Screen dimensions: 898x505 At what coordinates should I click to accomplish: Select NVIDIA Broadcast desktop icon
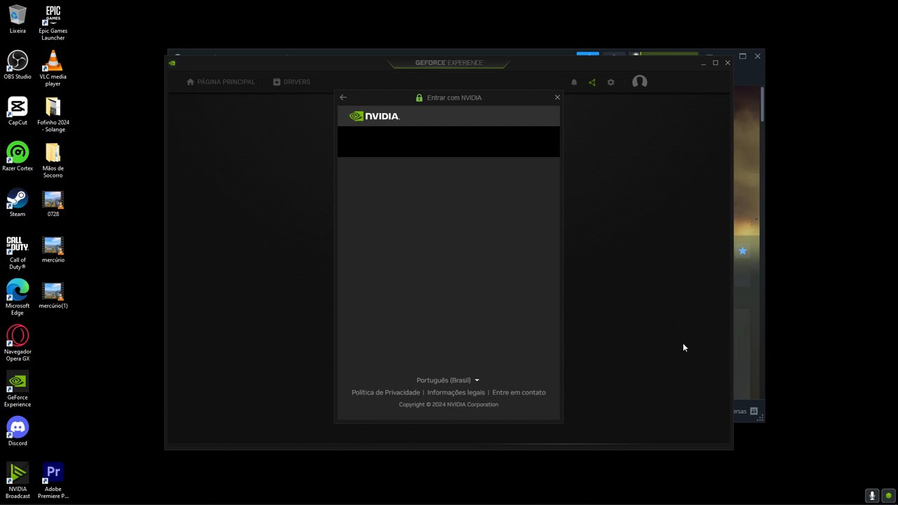(x=18, y=480)
